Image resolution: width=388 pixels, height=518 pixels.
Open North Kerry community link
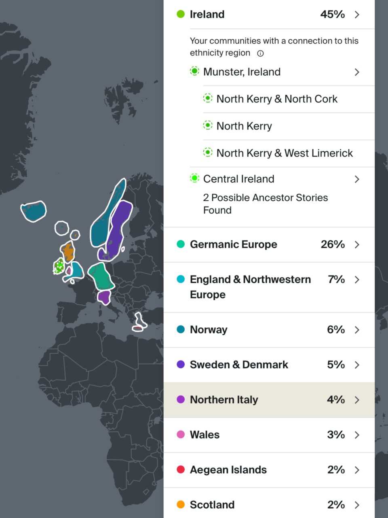(244, 126)
